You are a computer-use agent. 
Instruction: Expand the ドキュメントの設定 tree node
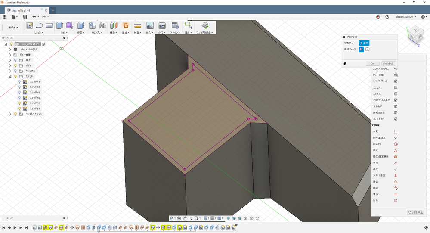(x=10, y=50)
